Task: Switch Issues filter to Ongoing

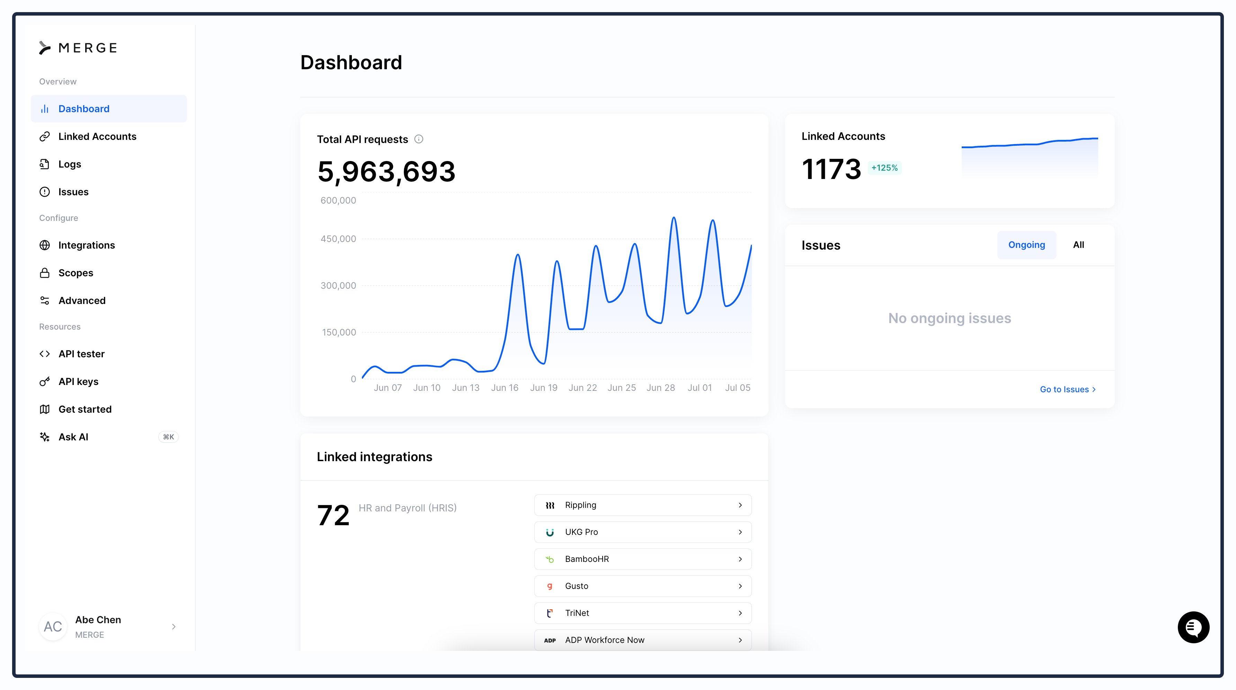Action: 1026,245
